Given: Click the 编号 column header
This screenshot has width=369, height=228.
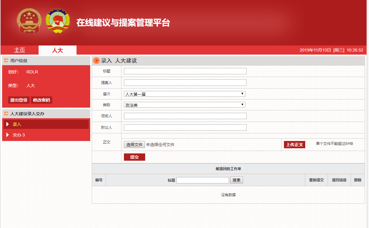Looking at the screenshot, I should pyautogui.click(x=99, y=180).
